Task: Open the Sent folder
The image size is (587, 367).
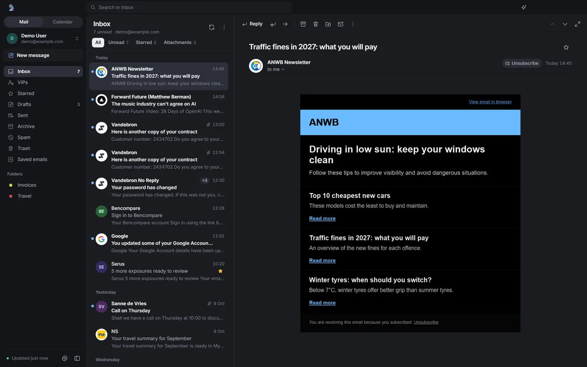Action: [x=43, y=115]
